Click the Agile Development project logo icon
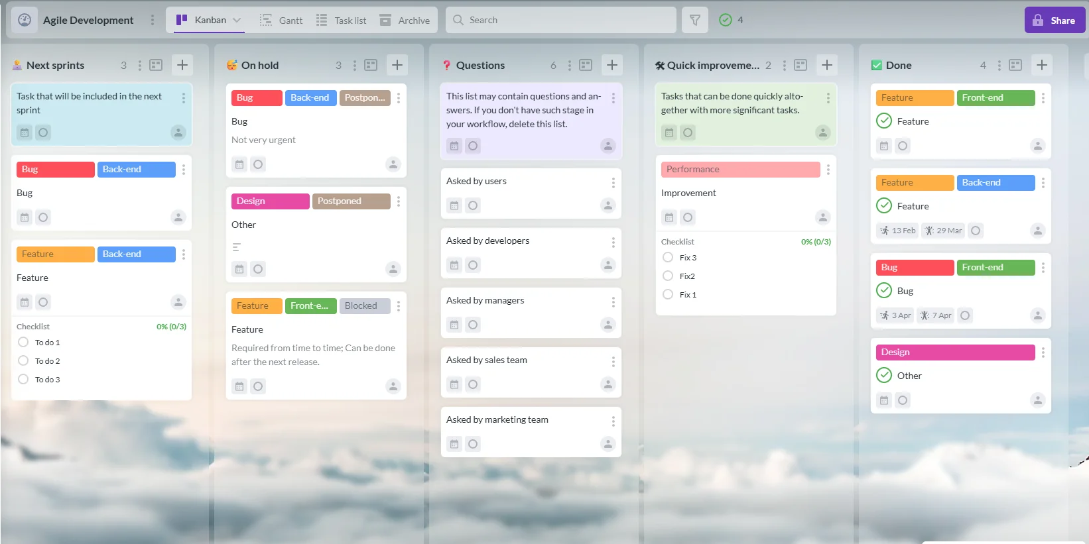 25,20
